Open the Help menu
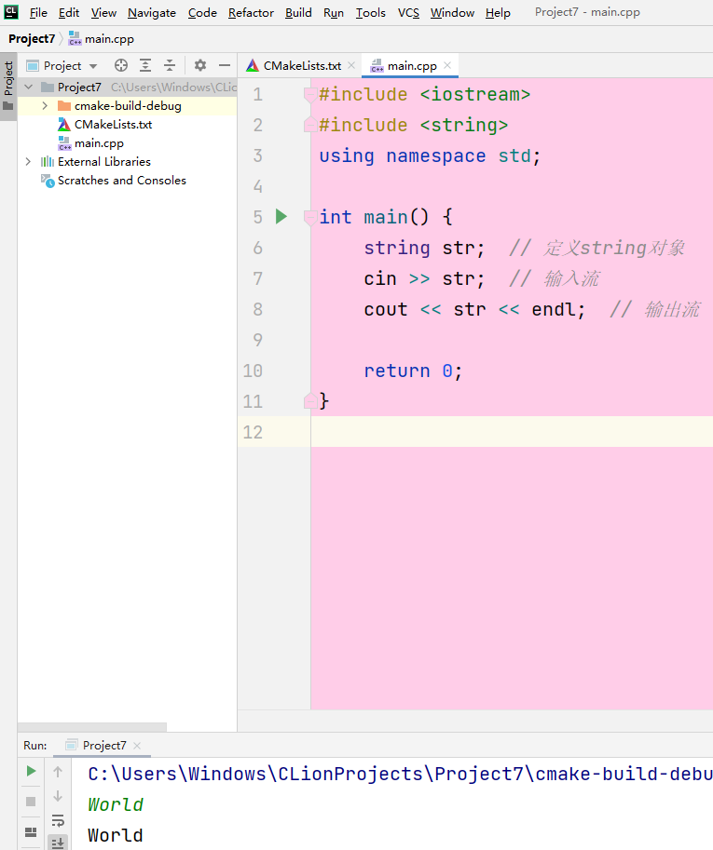The width and height of the screenshot is (713, 850). (498, 12)
